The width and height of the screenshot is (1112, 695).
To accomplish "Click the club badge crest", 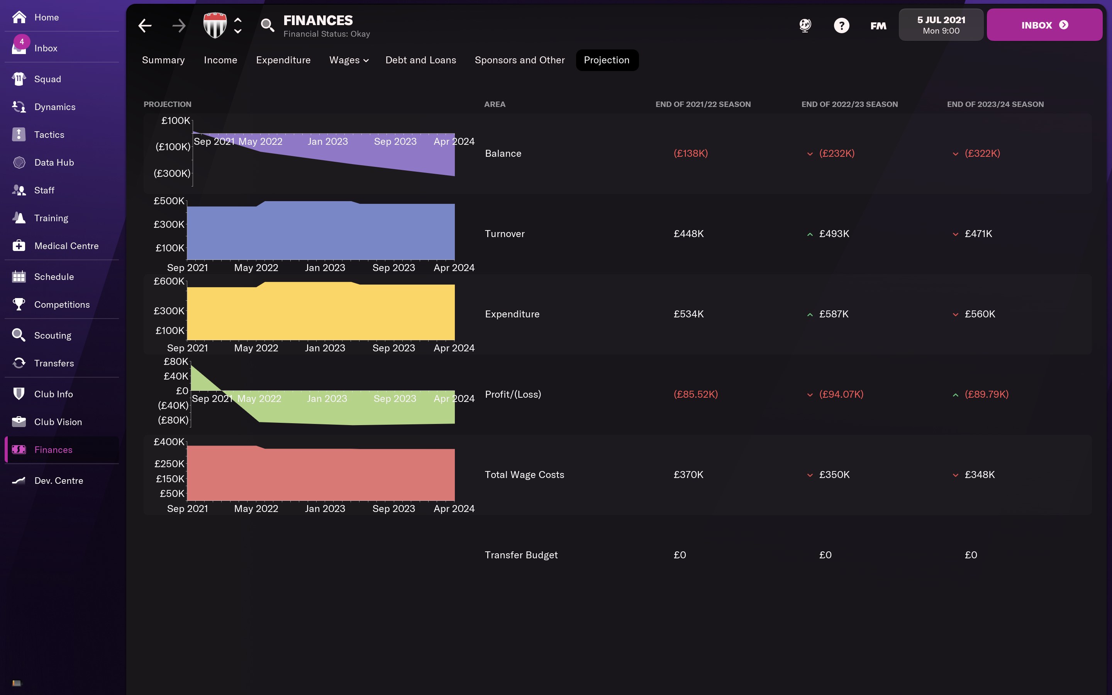I will (215, 25).
